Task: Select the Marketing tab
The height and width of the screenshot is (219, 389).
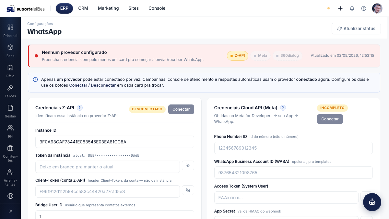Action: click(108, 8)
